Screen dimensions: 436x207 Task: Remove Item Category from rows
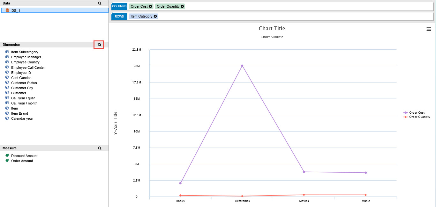tap(155, 16)
